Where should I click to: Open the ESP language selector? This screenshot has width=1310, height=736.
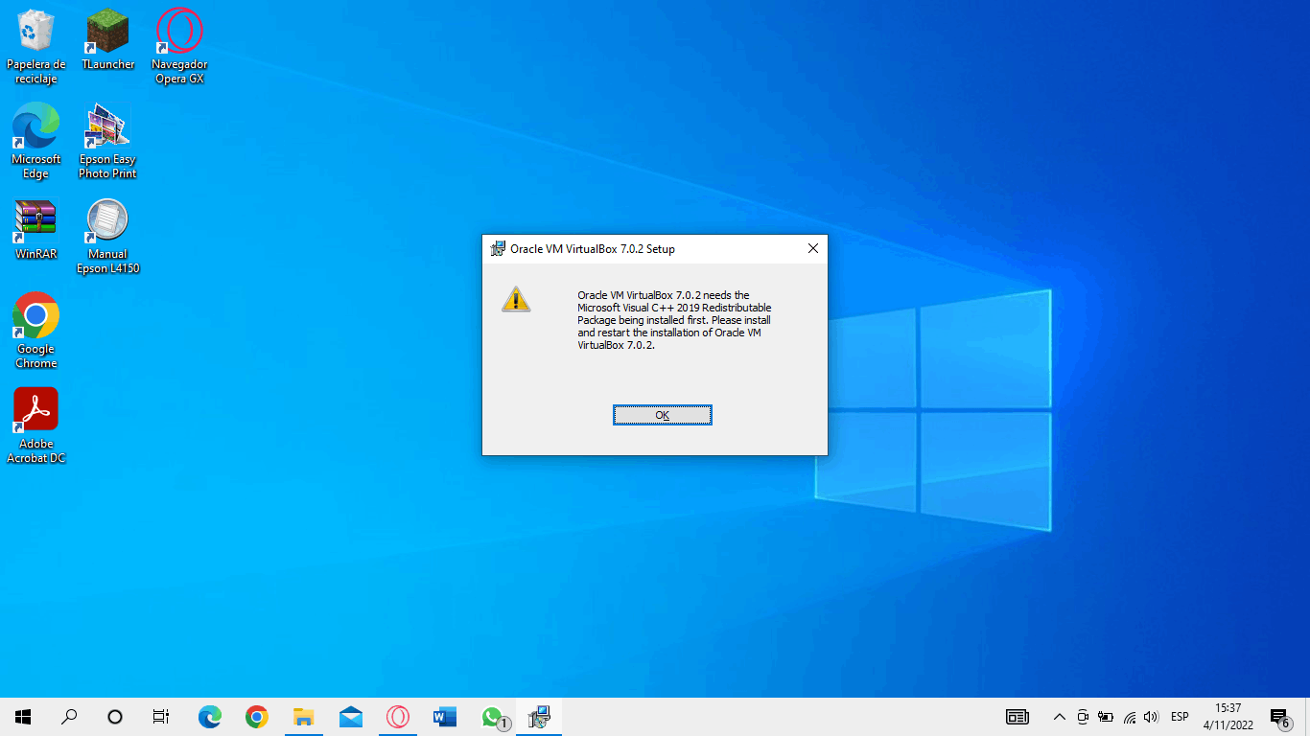pyautogui.click(x=1180, y=716)
